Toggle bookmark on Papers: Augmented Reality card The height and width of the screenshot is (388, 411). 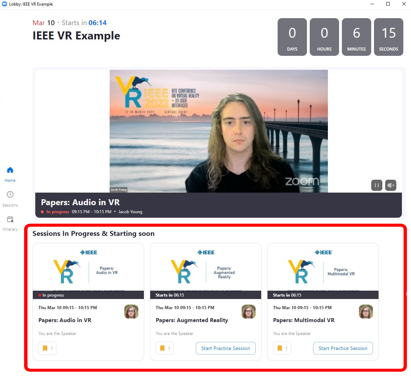(x=164, y=349)
